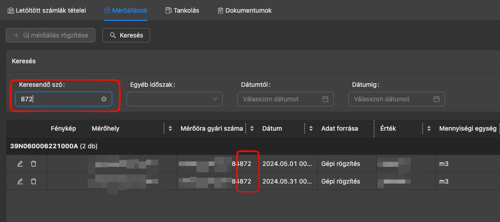Click m3 unit in the 2024.05.01 row
Viewport: 500px width, 222px height.
(x=444, y=164)
